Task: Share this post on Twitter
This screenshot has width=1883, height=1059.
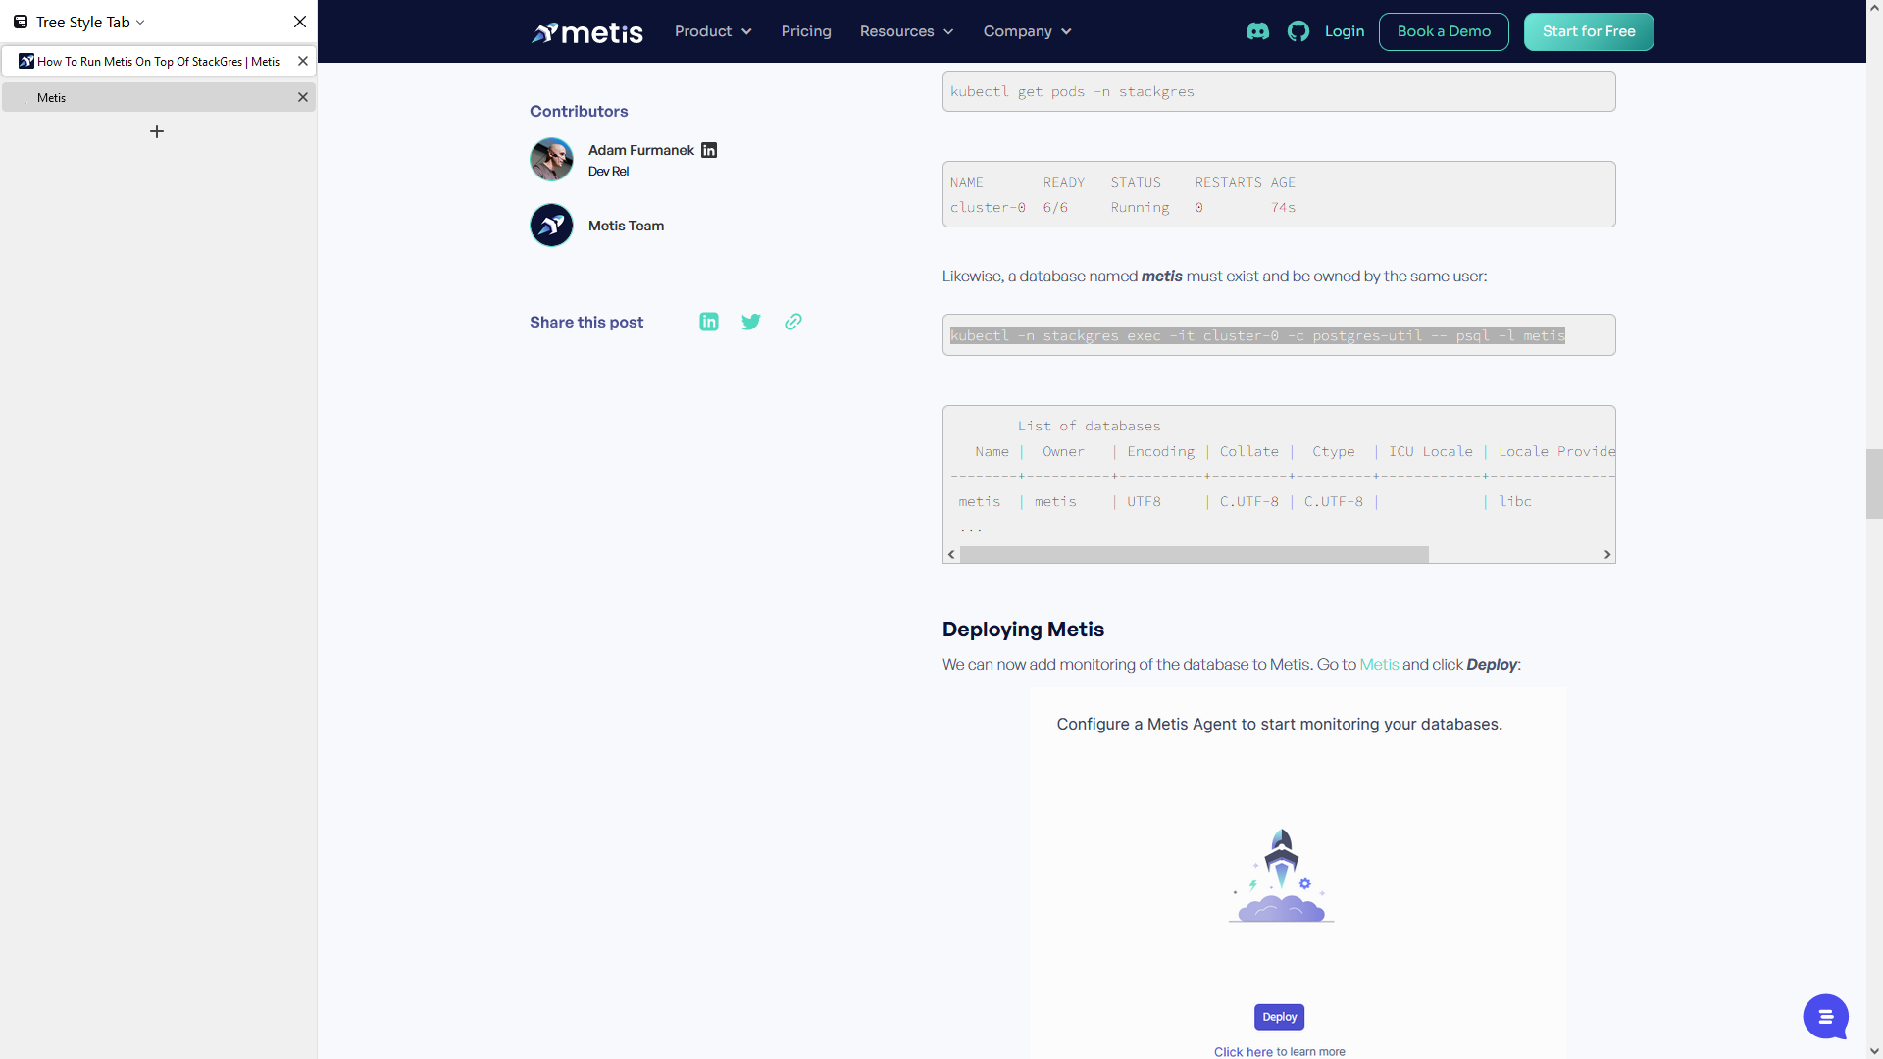Action: coord(751,322)
